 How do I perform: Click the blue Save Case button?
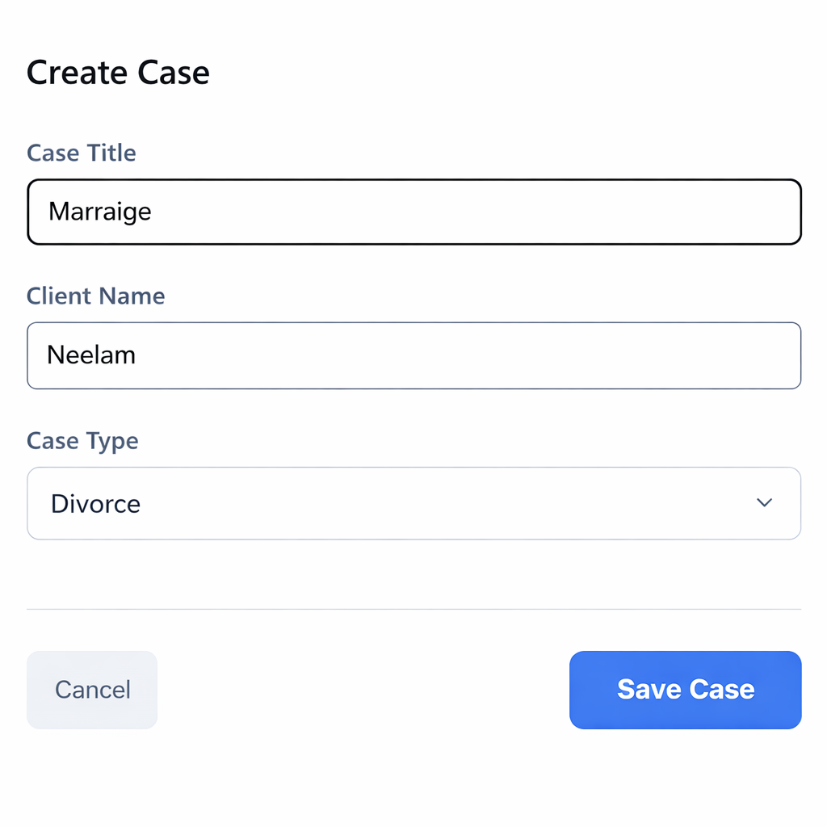(x=685, y=690)
